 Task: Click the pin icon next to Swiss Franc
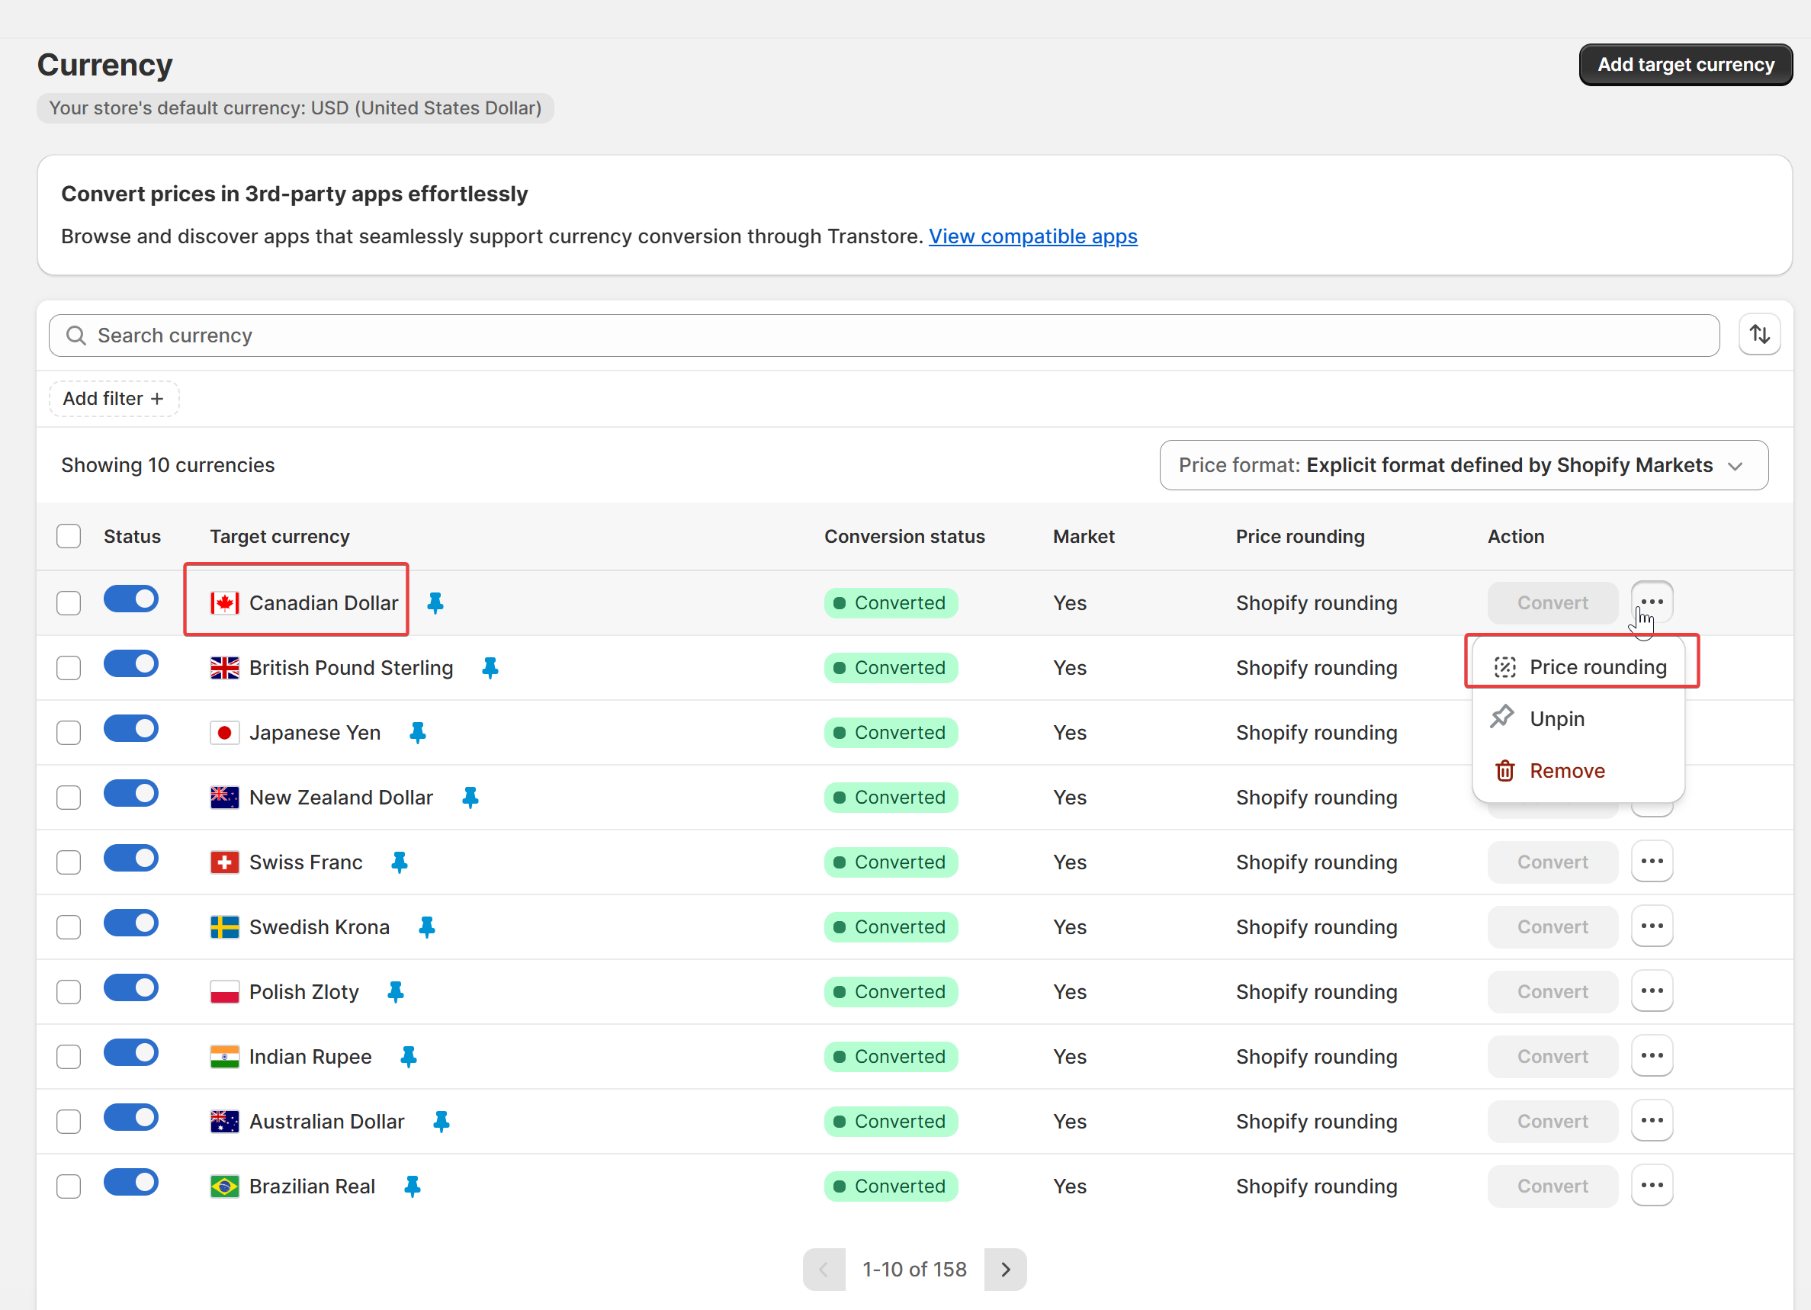tap(400, 862)
